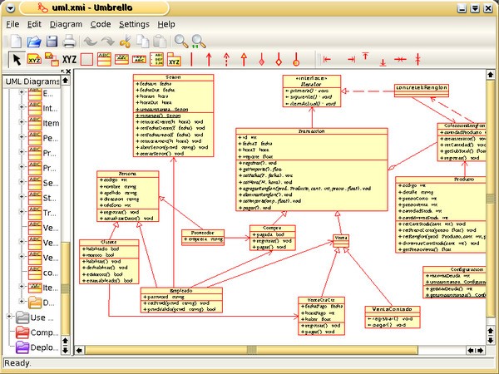Select the Datatype tool icon
The image size is (499, 374).
tap(139, 60)
